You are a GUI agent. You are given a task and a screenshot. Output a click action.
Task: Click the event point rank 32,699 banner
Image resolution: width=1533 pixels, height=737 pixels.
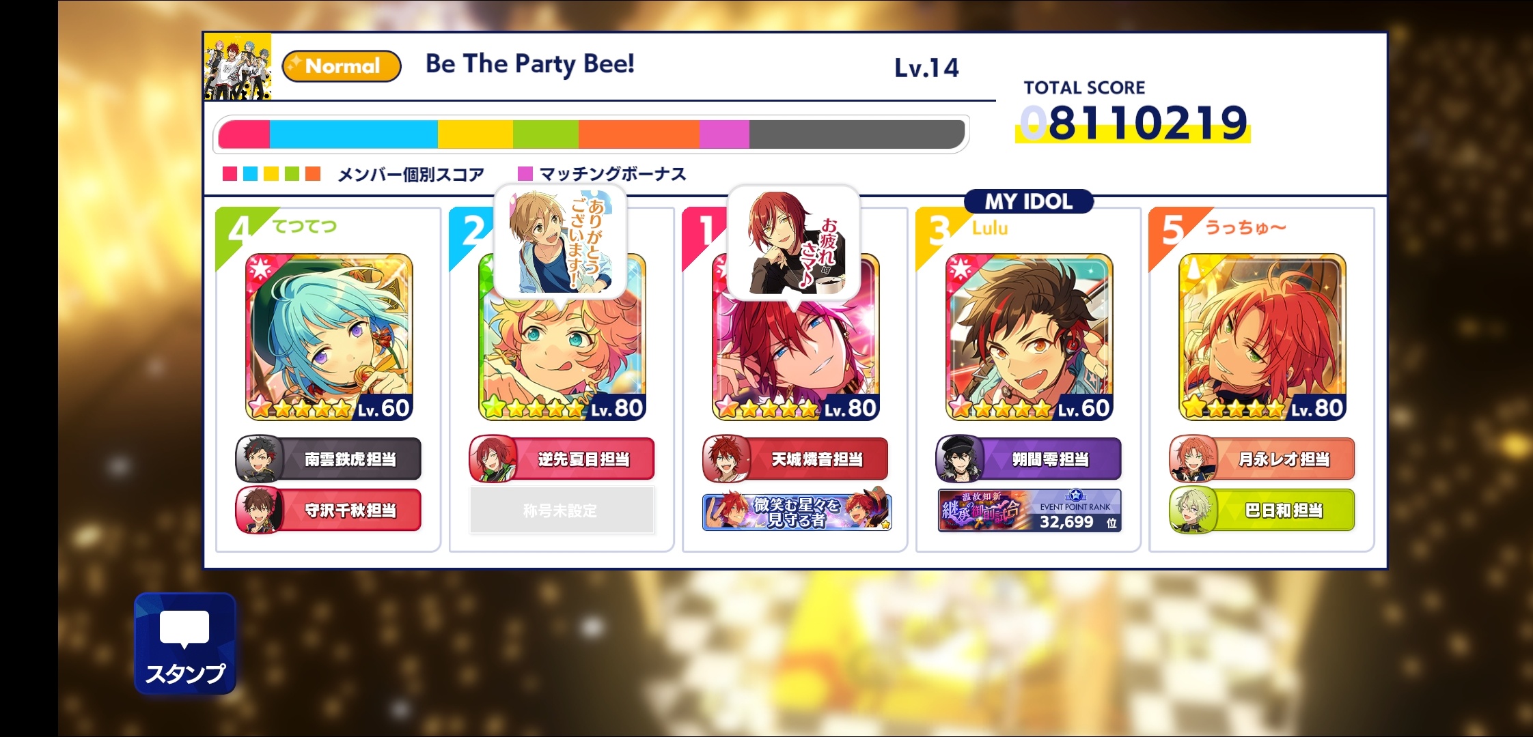click(x=1030, y=510)
